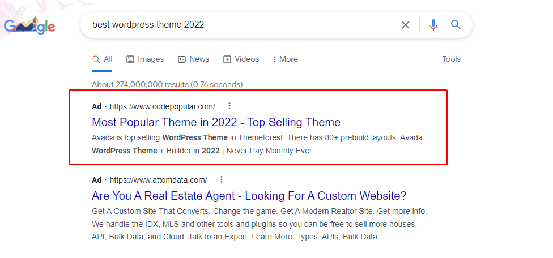Clear search text with X icon
The height and width of the screenshot is (258, 553).
pos(406,25)
